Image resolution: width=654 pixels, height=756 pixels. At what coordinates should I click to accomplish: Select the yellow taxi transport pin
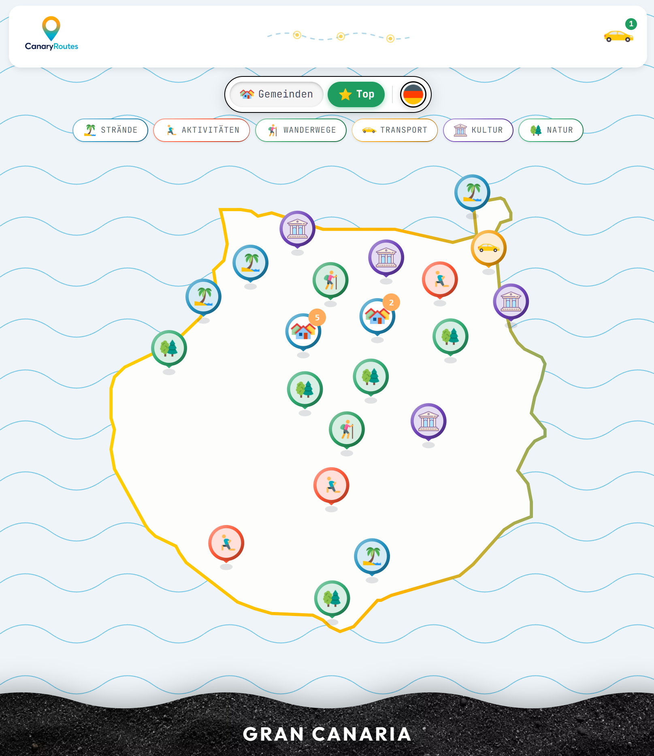pyautogui.click(x=489, y=248)
